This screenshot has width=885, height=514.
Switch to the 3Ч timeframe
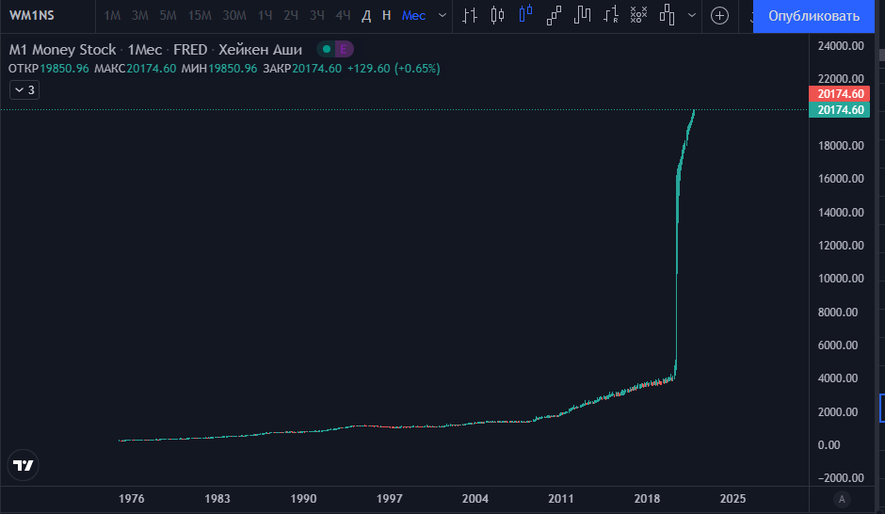[317, 16]
